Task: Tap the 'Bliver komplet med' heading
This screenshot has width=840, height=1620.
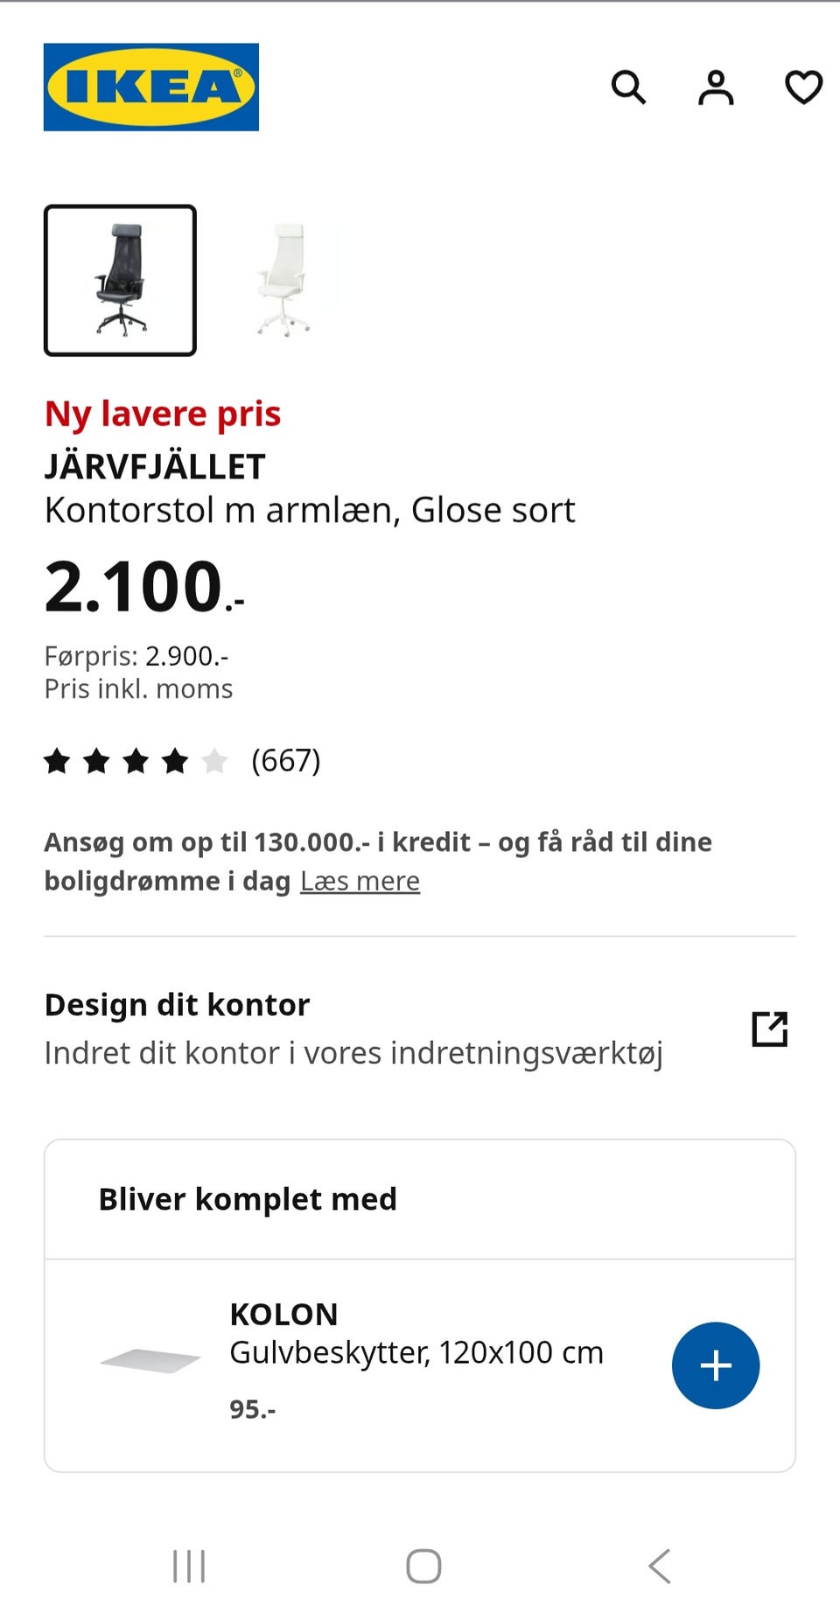Action: click(x=248, y=1199)
